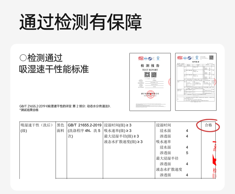Select the heading 通过检测有保障

81,22
